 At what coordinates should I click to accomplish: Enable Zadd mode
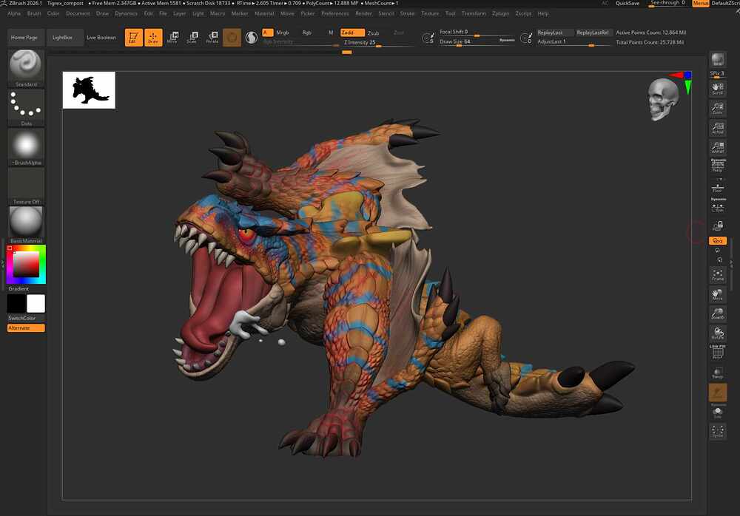coord(352,33)
